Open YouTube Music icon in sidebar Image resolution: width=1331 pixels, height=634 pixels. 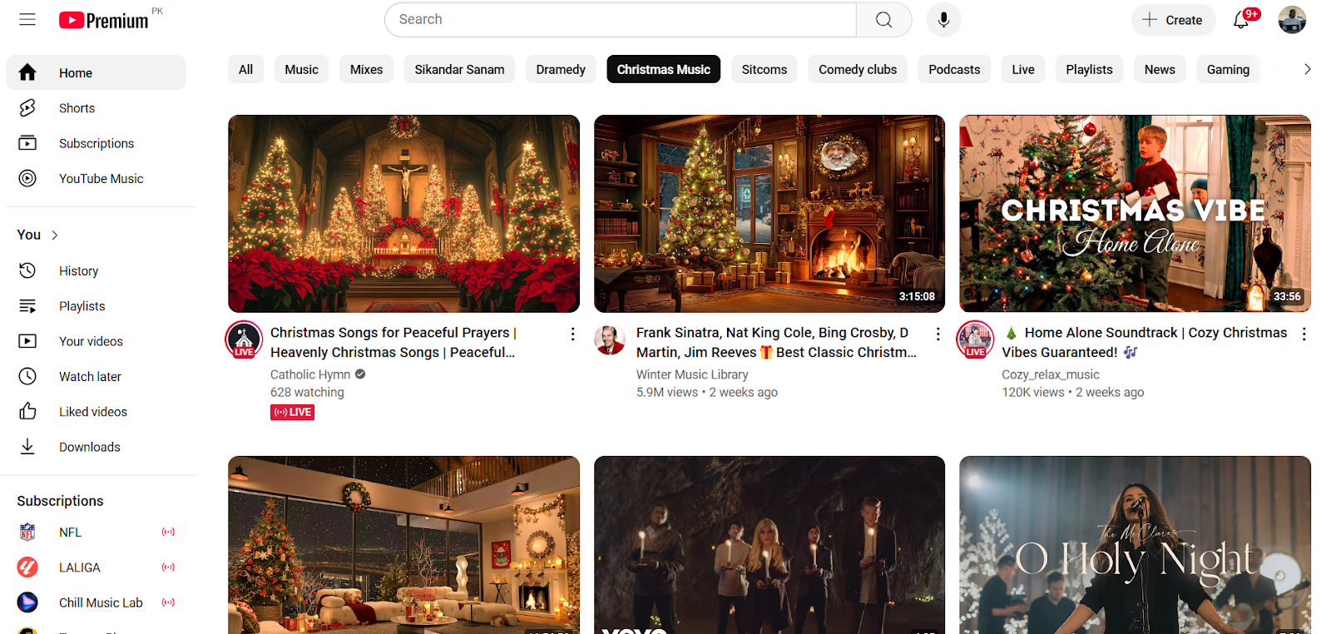27,178
